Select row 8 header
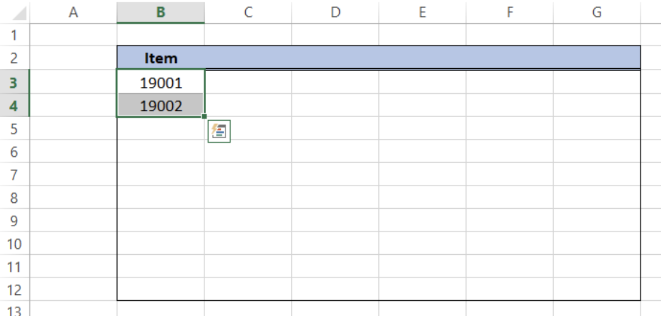 pos(14,198)
